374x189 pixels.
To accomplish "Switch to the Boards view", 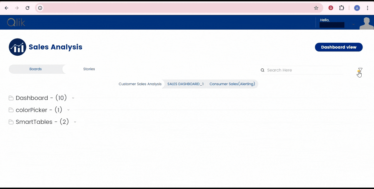I will (x=35, y=69).
